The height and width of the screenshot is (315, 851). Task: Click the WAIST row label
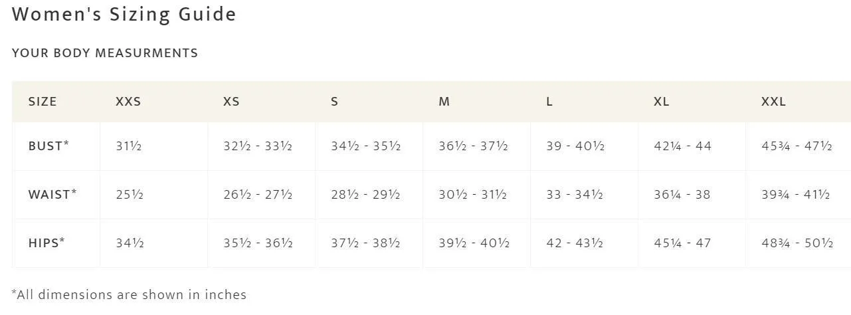coord(52,194)
